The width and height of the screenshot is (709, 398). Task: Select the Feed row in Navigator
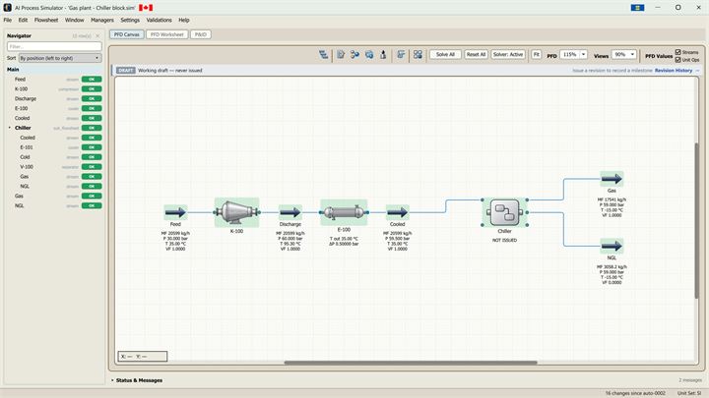pyautogui.click(x=54, y=80)
